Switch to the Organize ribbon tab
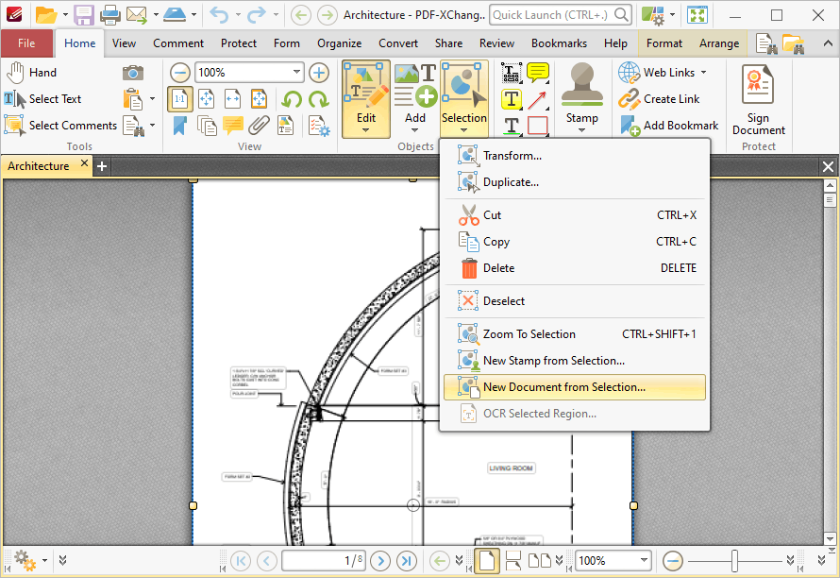 pos(339,43)
